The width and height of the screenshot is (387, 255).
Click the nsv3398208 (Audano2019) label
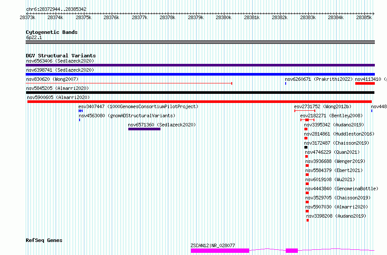(336, 216)
